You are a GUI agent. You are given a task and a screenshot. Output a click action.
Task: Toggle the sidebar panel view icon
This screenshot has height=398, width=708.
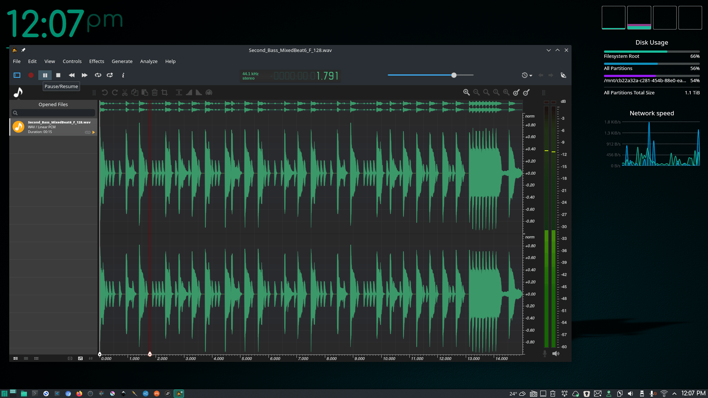coord(17,75)
